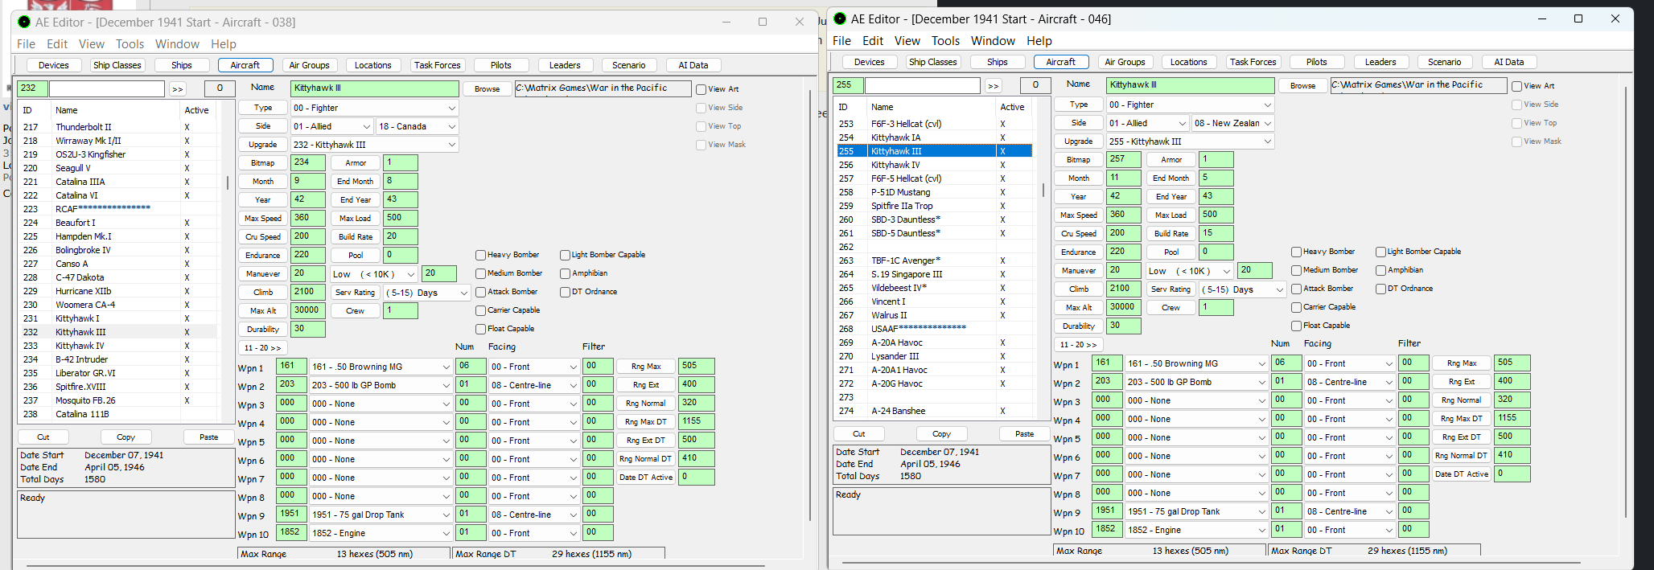
Task: Select 'P-51D Mustang' in right list
Action: tap(934, 192)
